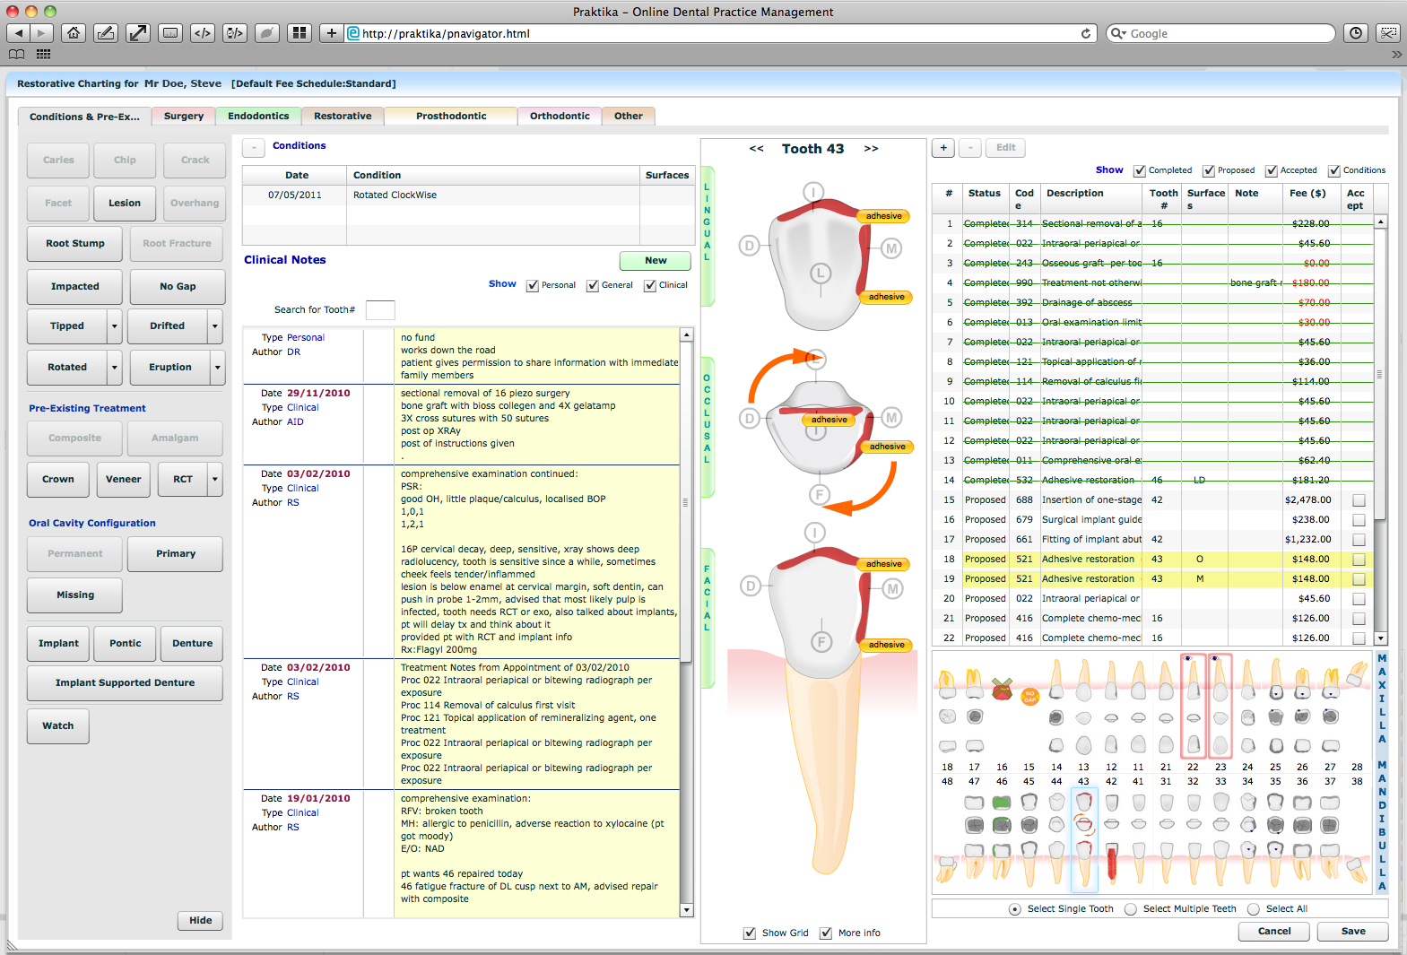Screen dimensions: 1407x955
Task: Click the extracted tooth red X icon
Action: 1002,689
